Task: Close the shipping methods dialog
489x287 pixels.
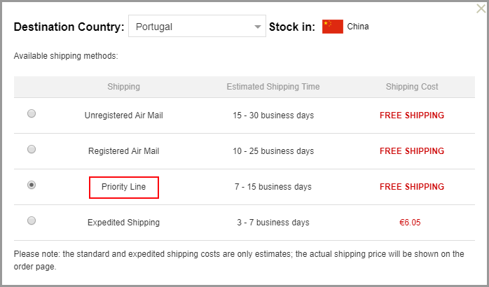Action: [480, 8]
